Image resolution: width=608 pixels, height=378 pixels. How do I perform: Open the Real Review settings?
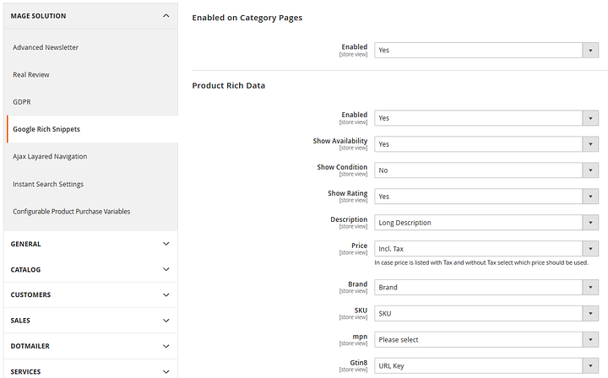pos(31,74)
